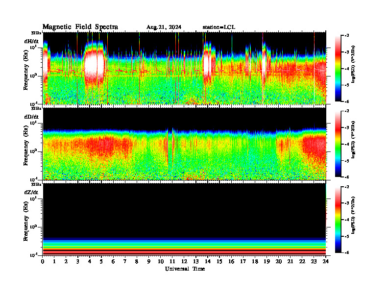
Task: Click the dH/dt panel color scale bar
Action: point(338,69)
